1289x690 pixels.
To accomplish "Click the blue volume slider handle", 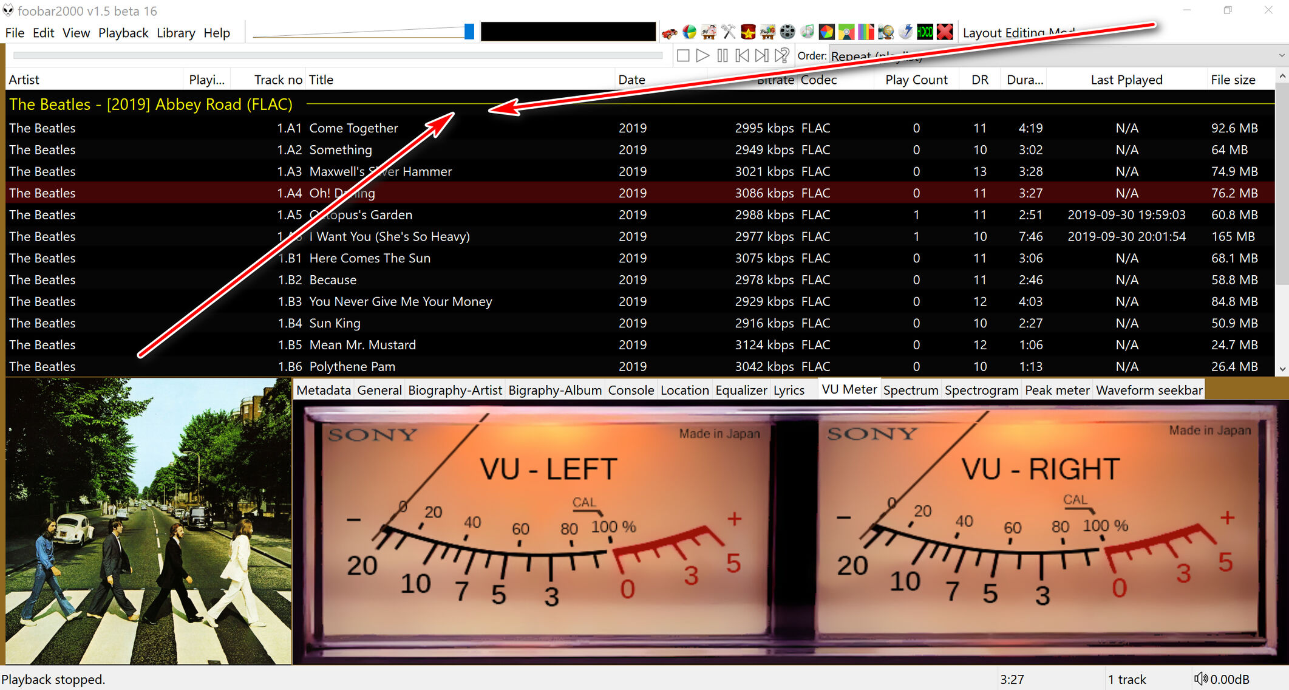I will [x=469, y=32].
